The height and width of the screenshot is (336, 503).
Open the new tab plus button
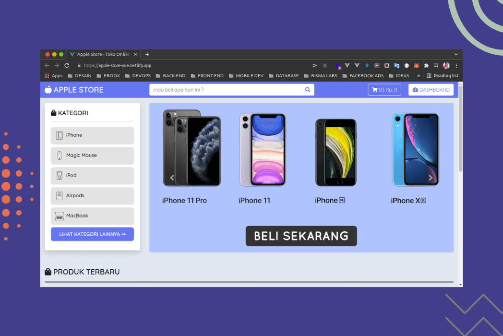pos(147,54)
